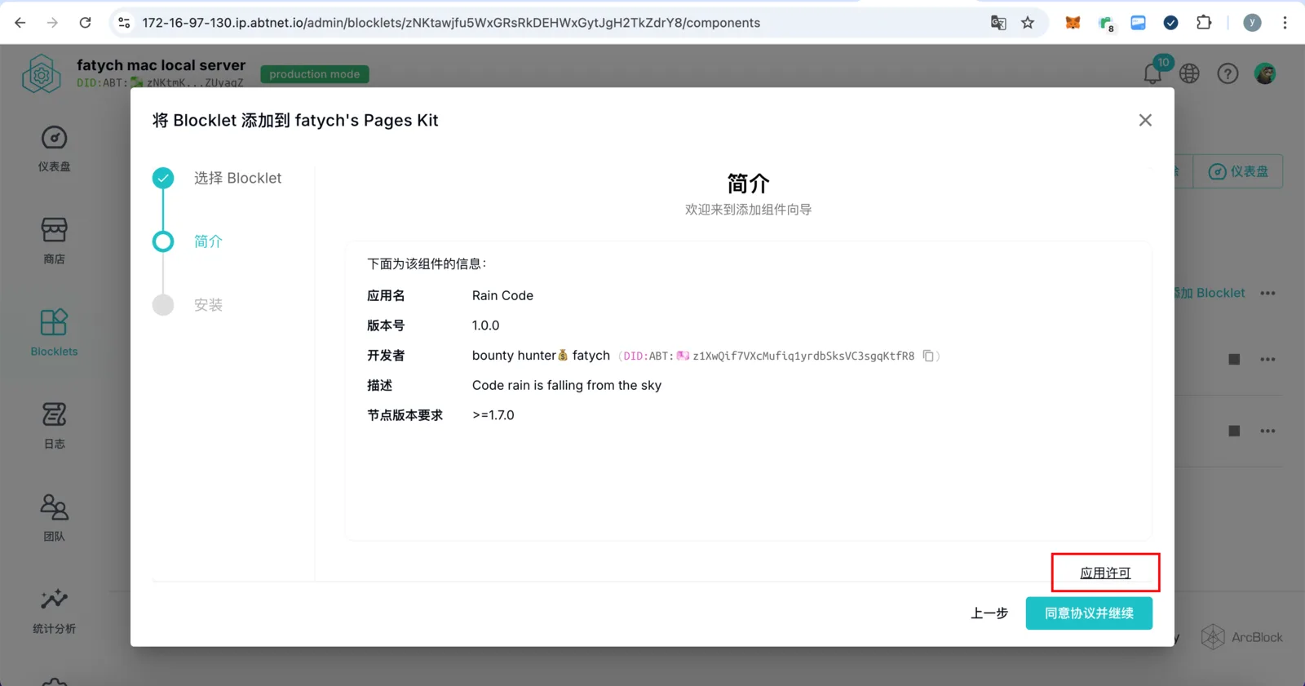
Task: Focus the browser address bar URL
Action: (x=451, y=23)
